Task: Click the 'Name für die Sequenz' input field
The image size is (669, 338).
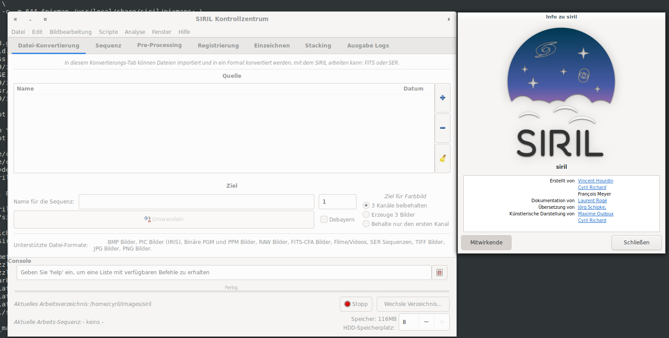Action: click(196, 202)
